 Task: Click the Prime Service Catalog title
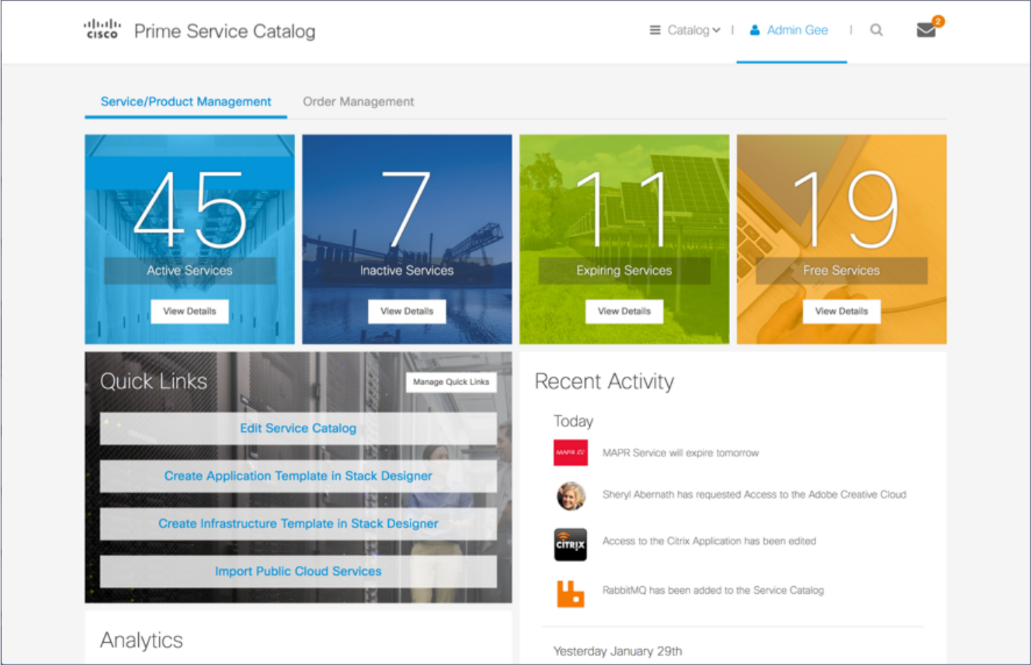pyautogui.click(x=225, y=31)
